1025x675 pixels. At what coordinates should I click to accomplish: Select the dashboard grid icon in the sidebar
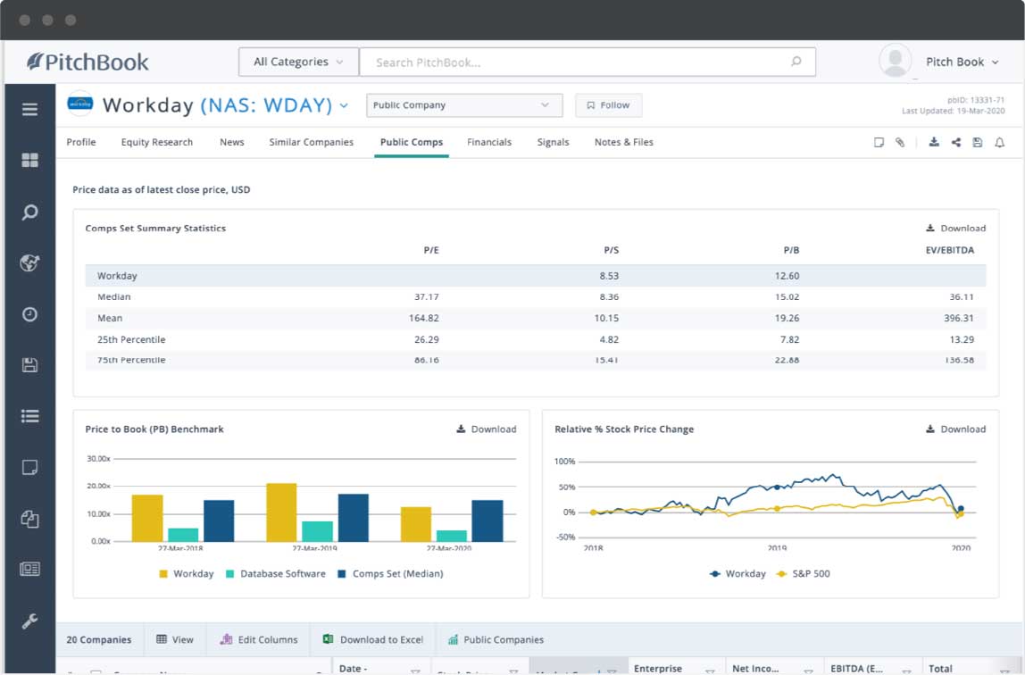29,161
